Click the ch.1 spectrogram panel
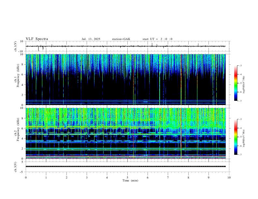 coord(126,79)
